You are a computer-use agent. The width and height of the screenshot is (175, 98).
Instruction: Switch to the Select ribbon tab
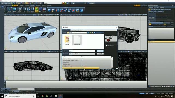click(x=44, y=5)
